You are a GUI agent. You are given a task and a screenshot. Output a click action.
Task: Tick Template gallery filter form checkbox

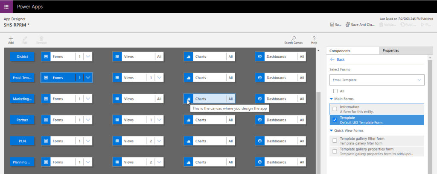coord(335,141)
